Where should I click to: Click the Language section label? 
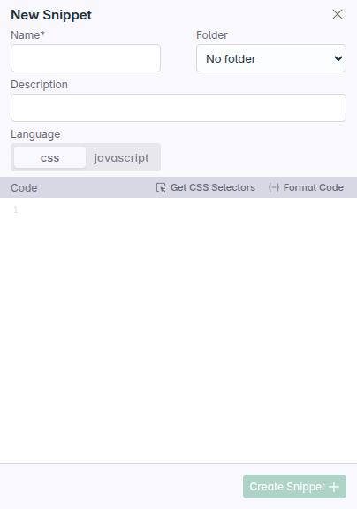pos(35,134)
